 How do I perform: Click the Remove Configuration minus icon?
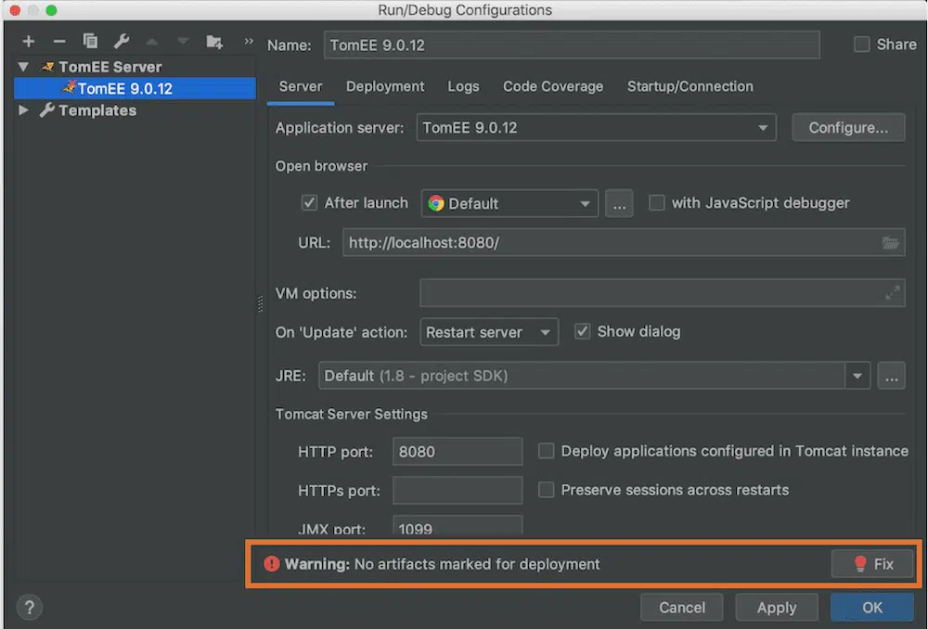pos(59,42)
